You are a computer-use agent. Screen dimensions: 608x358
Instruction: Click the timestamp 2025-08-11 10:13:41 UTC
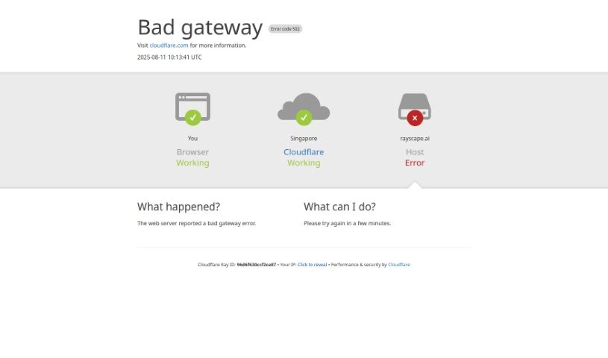[x=169, y=57]
